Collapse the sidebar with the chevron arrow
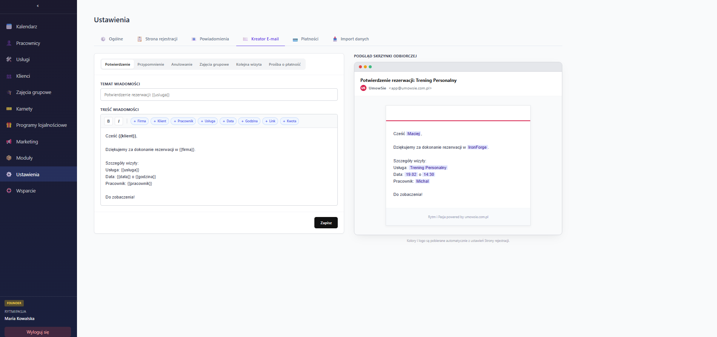 (x=38, y=6)
